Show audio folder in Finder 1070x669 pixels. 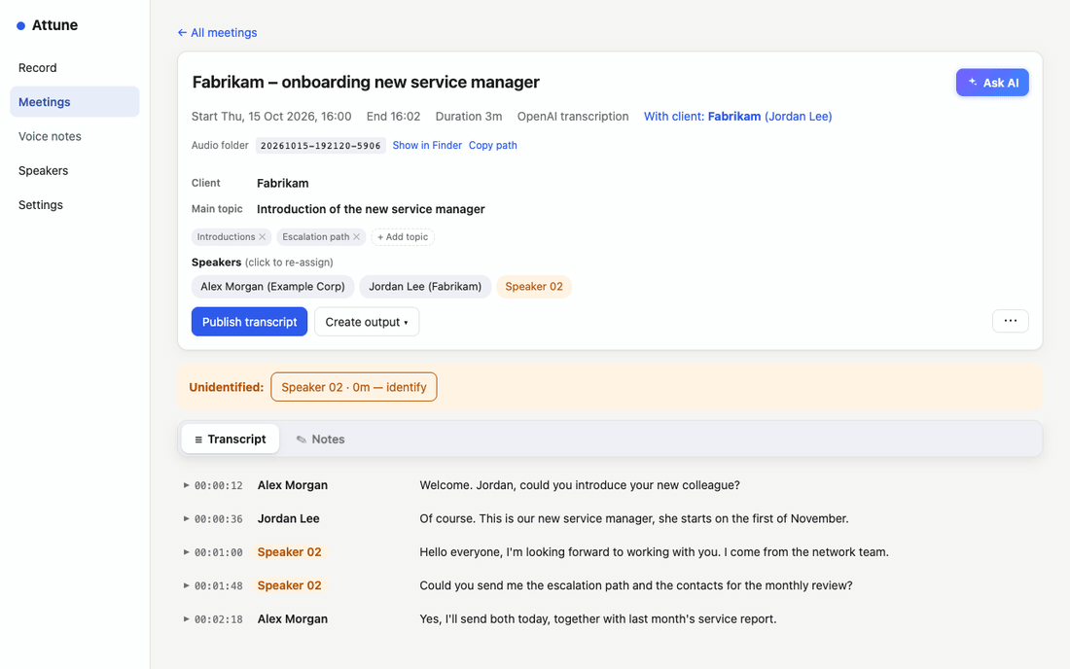pos(427,145)
